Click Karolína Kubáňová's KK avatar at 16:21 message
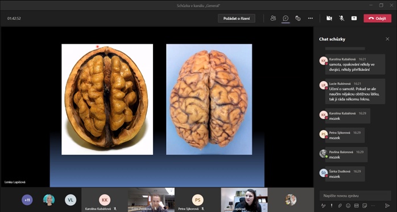Screen dimensions: 397x212 click(323, 61)
